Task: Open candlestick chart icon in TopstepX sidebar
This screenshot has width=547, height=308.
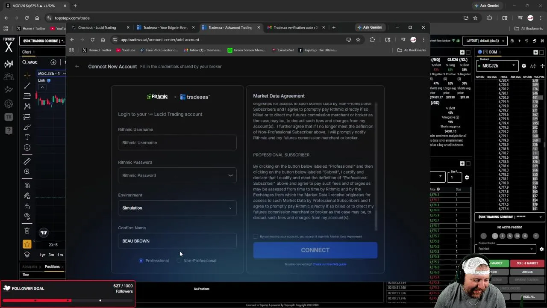Action: click(9, 64)
